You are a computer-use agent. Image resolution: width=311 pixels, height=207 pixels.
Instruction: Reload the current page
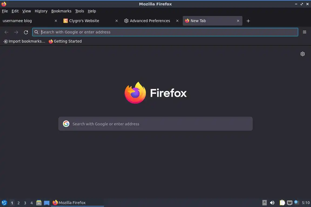pyautogui.click(x=26, y=32)
